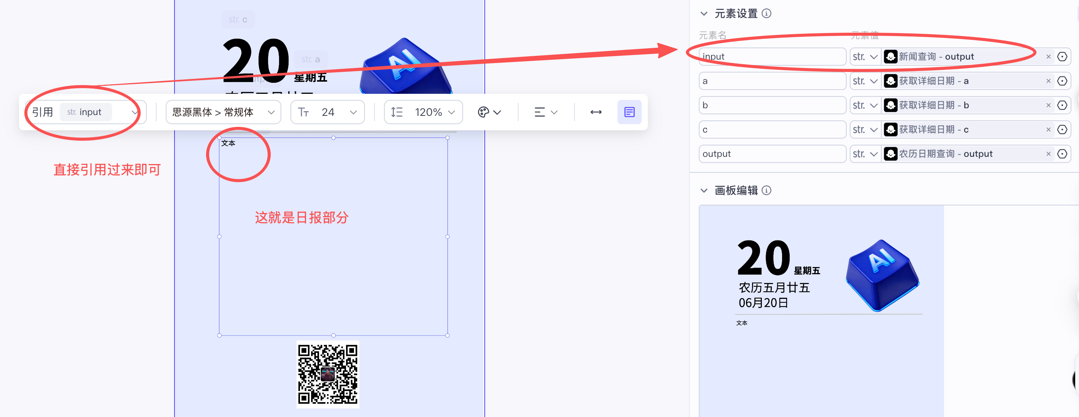
Task: Open the 思源黑体 font family dropdown
Action: pos(223,112)
